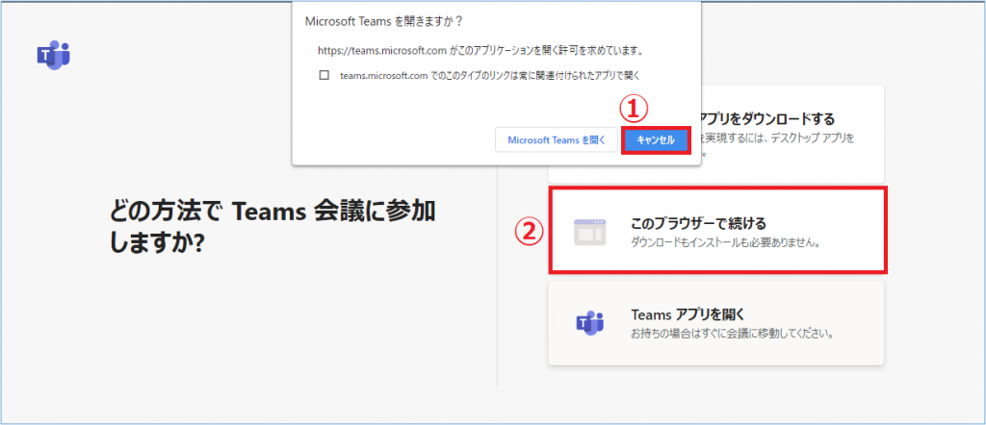986x425 pixels.
Task: Enable the always-open-links checkbox in the dialog
Action: click(324, 75)
